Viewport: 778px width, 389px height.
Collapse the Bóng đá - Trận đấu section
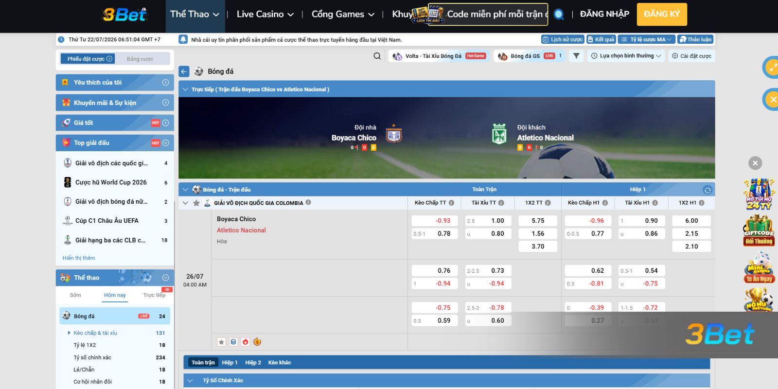185,190
